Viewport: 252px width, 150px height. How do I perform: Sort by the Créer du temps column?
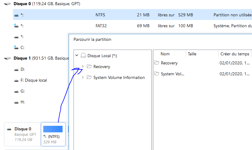(235, 54)
